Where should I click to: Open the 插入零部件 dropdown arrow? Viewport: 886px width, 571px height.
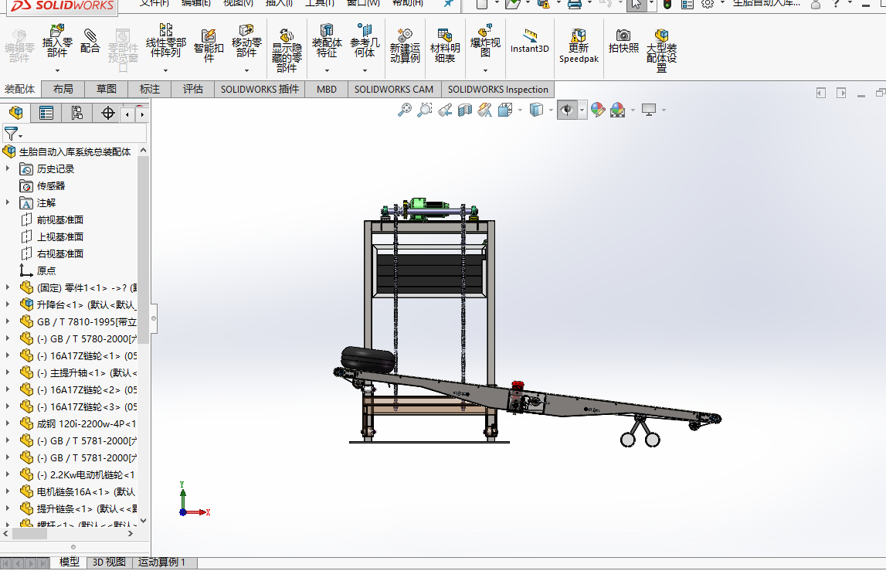coord(57,70)
